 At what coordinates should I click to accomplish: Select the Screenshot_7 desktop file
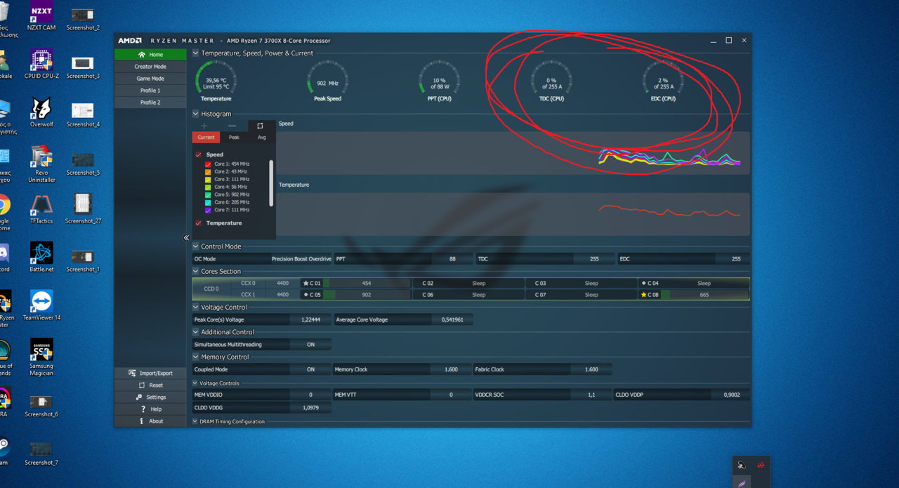tap(41, 452)
